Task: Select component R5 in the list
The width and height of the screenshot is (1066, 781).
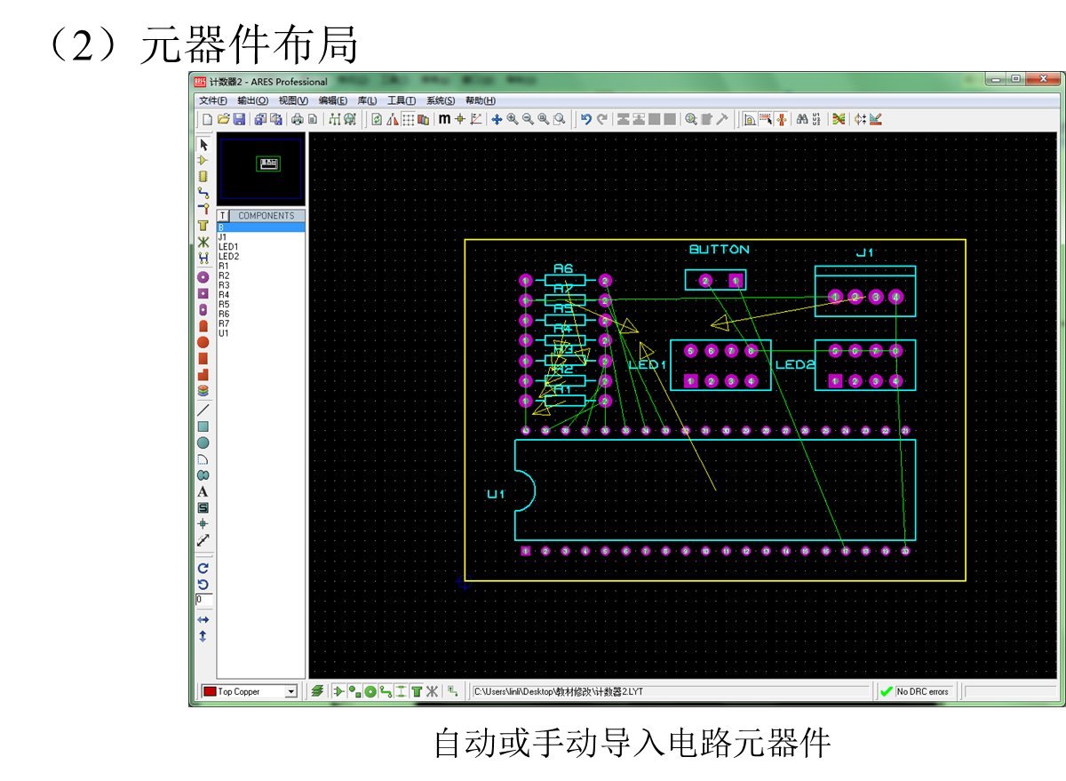Action: coord(261,304)
